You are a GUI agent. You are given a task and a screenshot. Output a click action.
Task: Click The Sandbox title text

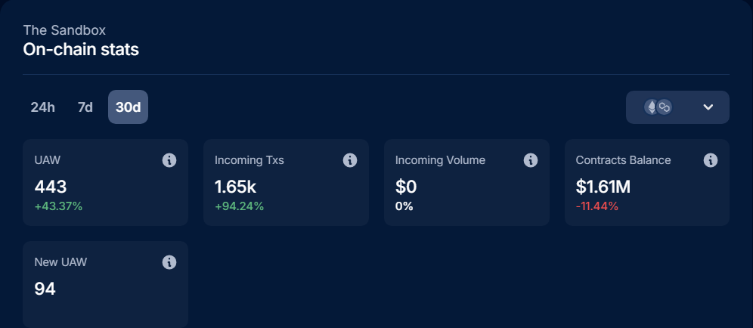coord(64,30)
